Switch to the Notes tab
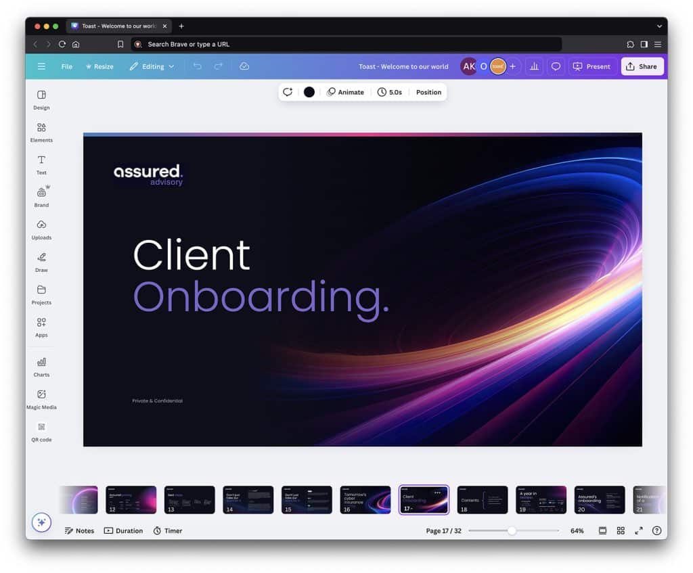Screen dimensions: 693x573 79,530
